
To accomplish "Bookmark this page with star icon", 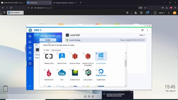I will (145, 8).
